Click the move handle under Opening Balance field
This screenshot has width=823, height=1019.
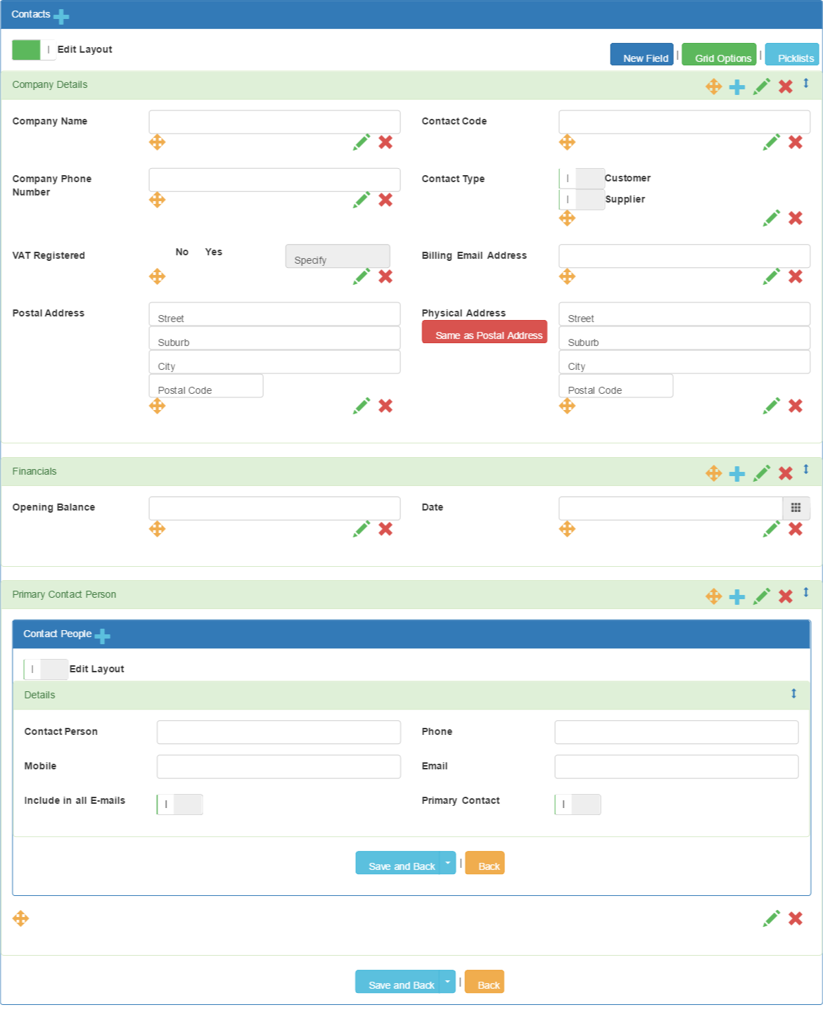click(158, 529)
